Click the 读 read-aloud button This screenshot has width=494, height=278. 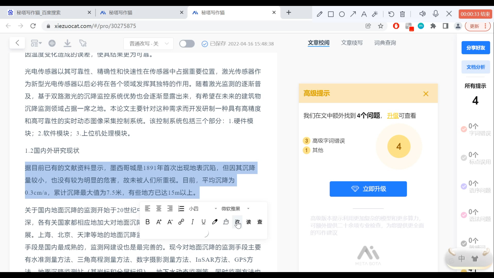pos(249,222)
